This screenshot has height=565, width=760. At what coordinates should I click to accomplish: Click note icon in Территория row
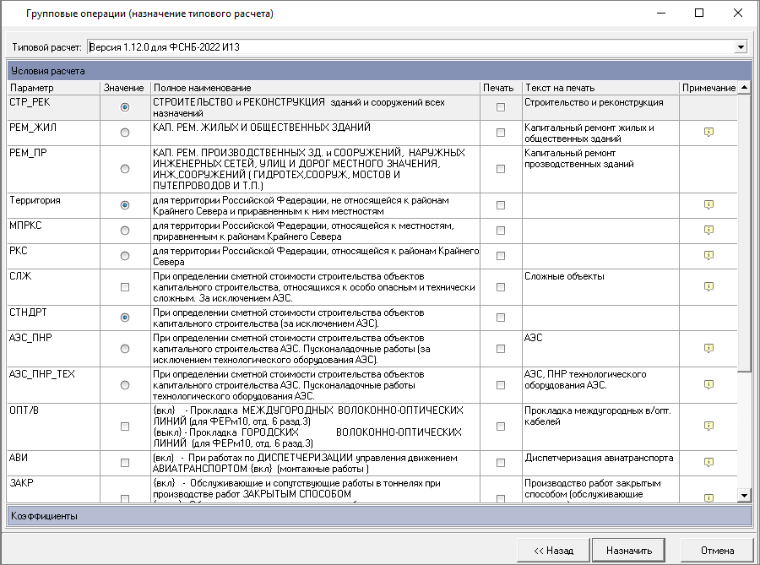709,205
